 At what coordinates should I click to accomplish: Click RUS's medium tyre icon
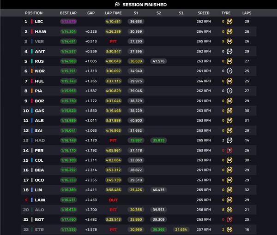(x=229, y=61)
